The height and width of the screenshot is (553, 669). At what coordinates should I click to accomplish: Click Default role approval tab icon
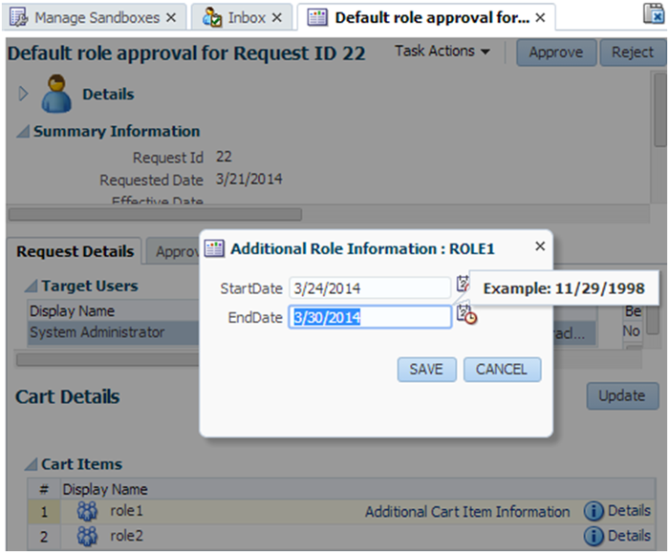317,17
